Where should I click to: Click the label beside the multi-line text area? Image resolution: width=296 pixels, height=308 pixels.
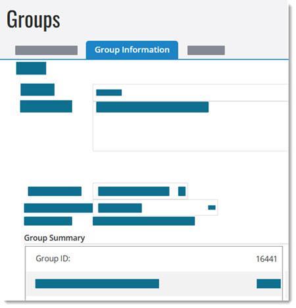pos(46,107)
